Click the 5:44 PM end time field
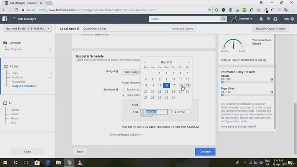Image resolution: width=297 pixels, height=167 pixels. click(179, 112)
